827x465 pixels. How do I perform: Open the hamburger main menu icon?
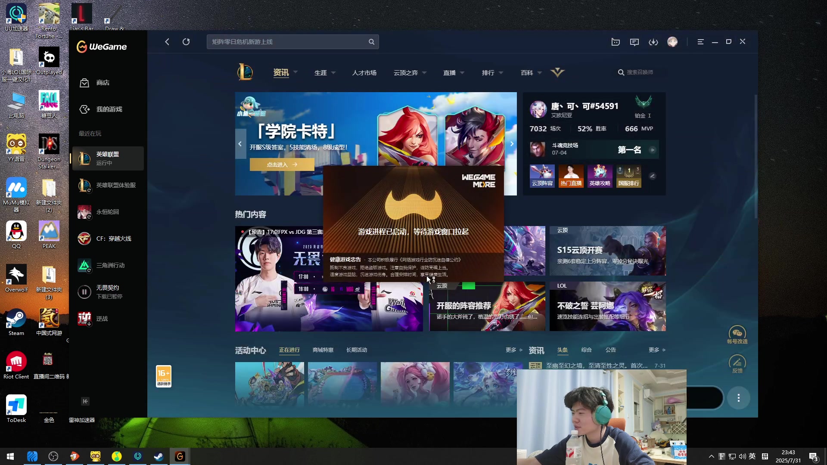click(x=700, y=42)
